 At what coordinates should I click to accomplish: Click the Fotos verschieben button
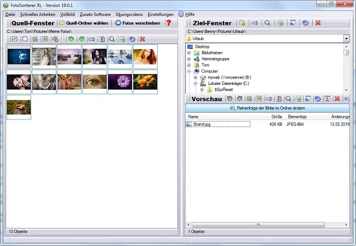pos(137,23)
